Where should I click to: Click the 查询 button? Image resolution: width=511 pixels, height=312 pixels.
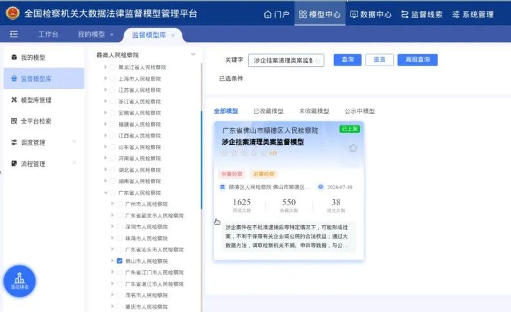click(x=347, y=60)
